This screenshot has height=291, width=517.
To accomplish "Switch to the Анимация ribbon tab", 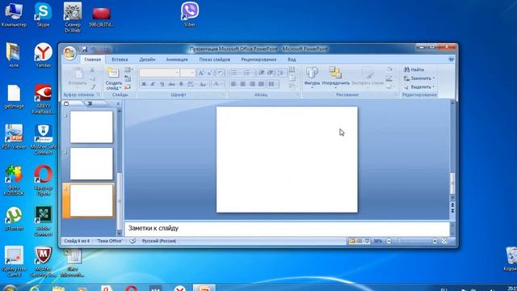I will (177, 60).
